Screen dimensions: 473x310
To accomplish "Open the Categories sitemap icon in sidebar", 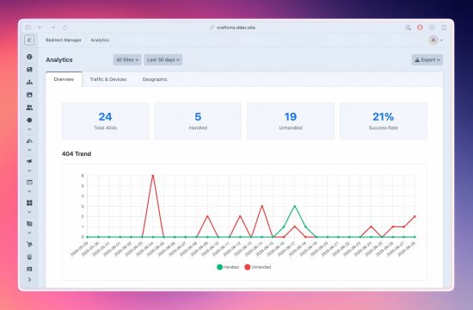I will (29, 82).
